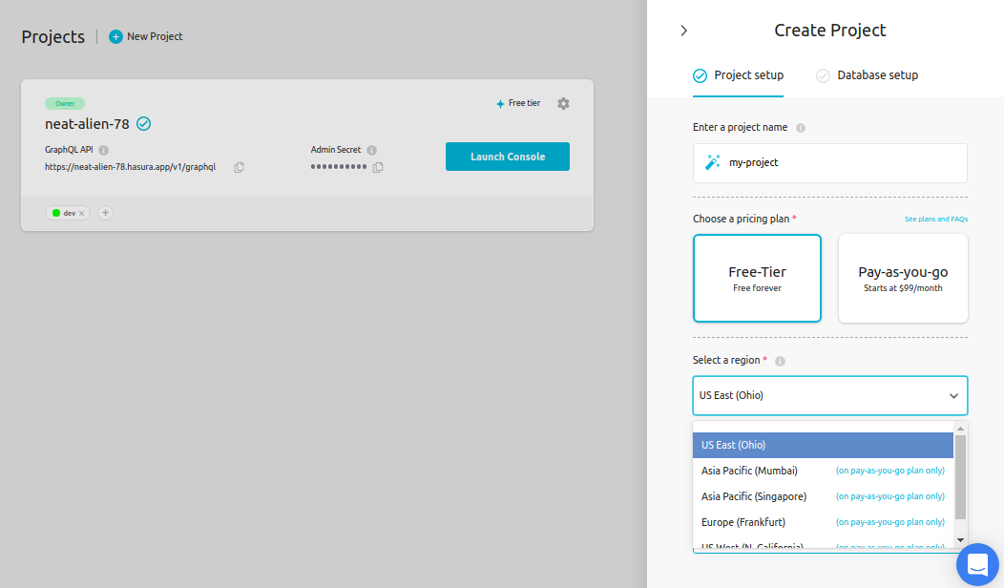The height and width of the screenshot is (588, 1004).
Task: Go to the Project setup tab
Action: (x=747, y=75)
